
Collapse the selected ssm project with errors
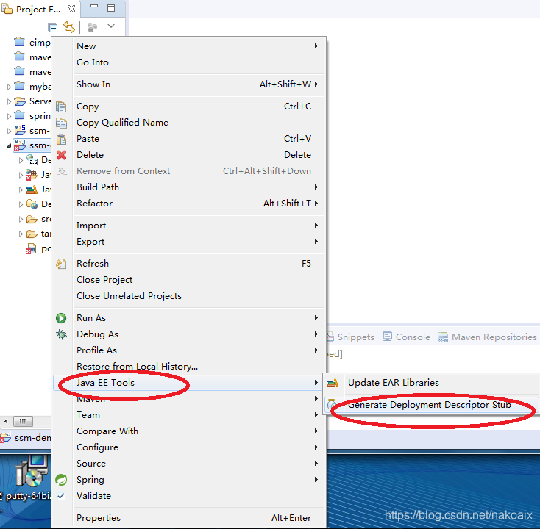pyautogui.click(x=9, y=145)
